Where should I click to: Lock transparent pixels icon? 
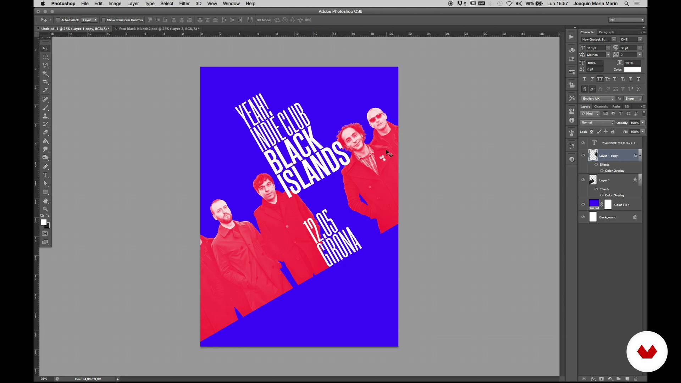592,132
